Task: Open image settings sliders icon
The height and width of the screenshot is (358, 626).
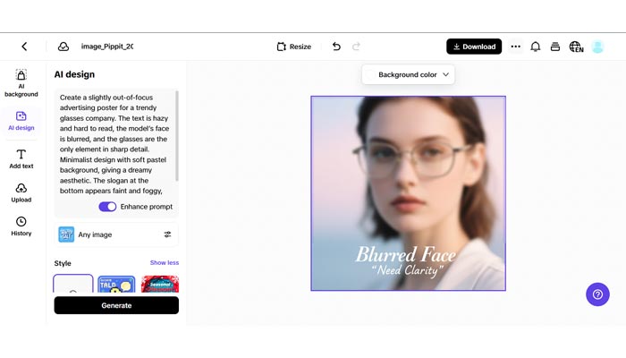Action: coord(167,234)
